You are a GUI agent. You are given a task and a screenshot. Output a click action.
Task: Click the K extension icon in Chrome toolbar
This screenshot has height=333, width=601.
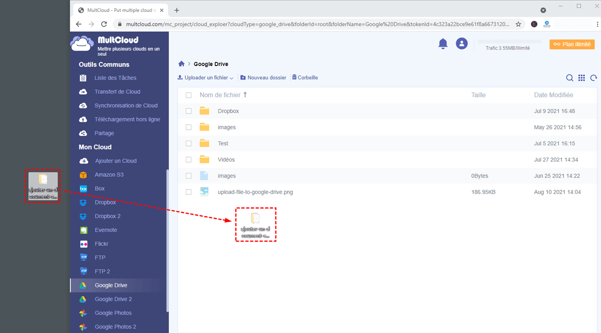pos(534,24)
